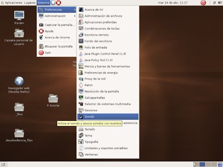
Task: Select Ayuda in the Sistema menu
Action: point(57,31)
